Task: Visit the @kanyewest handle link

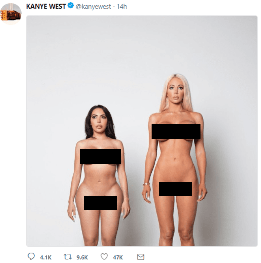Action: [x=93, y=7]
